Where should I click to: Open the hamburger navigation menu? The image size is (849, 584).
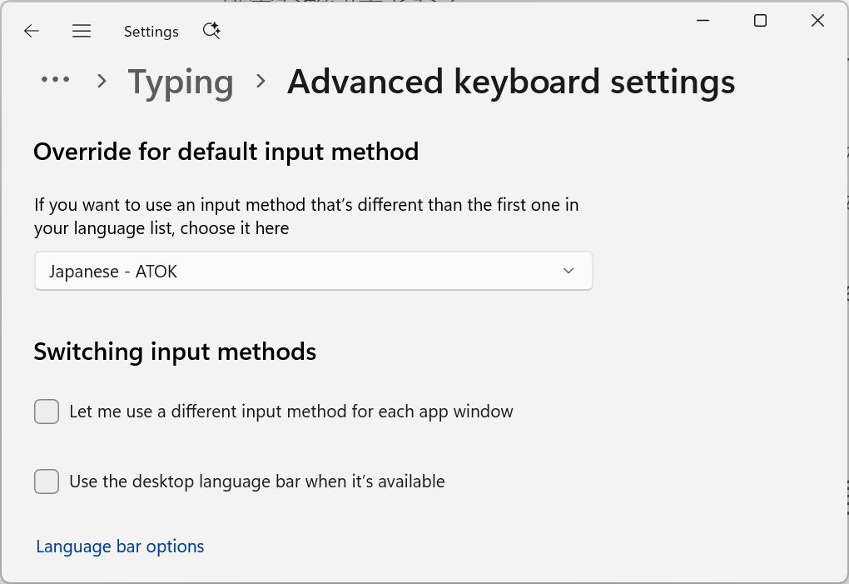[x=81, y=31]
